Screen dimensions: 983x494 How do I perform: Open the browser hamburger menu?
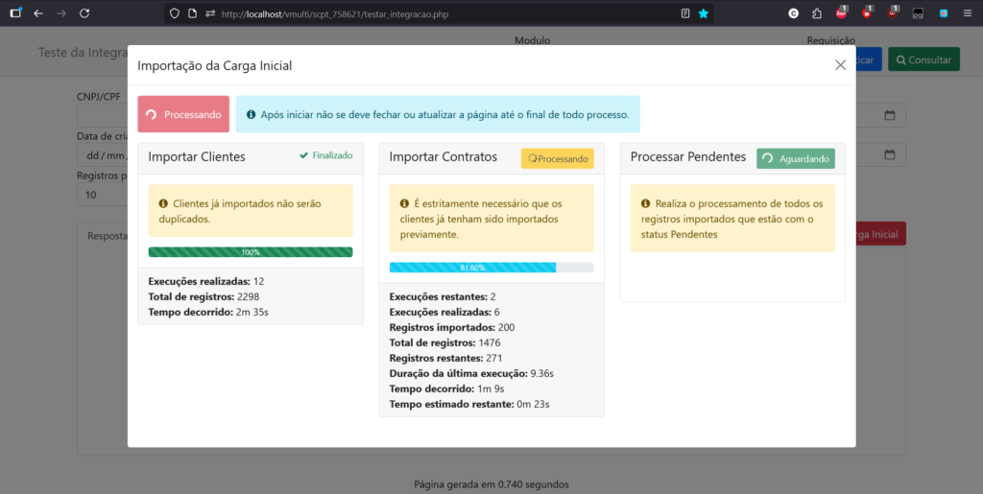click(x=967, y=13)
